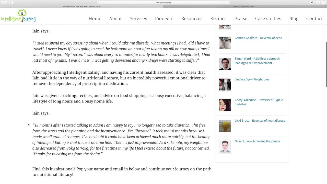
Task: Open Safari's downloads list
Action: pos(312,2)
